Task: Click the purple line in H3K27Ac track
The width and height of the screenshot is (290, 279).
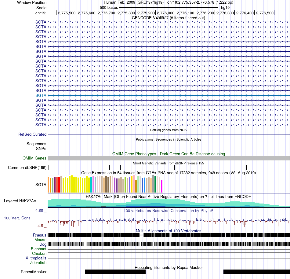Action: coord(158,199)
